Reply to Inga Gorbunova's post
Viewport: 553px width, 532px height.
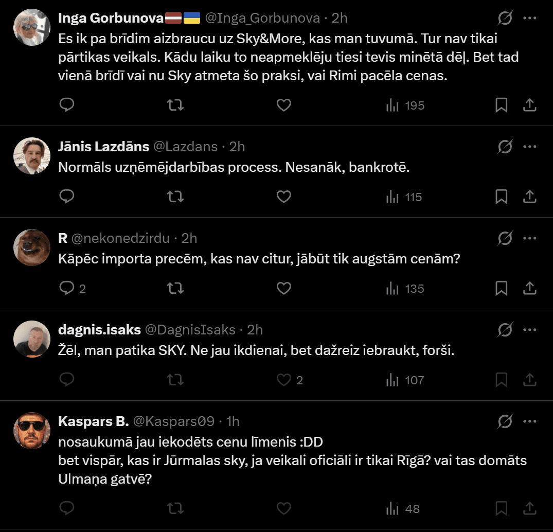click(x=67, y=105)
